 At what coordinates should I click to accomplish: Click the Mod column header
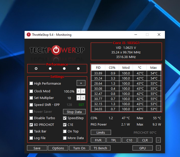click(x=126, y=68)
